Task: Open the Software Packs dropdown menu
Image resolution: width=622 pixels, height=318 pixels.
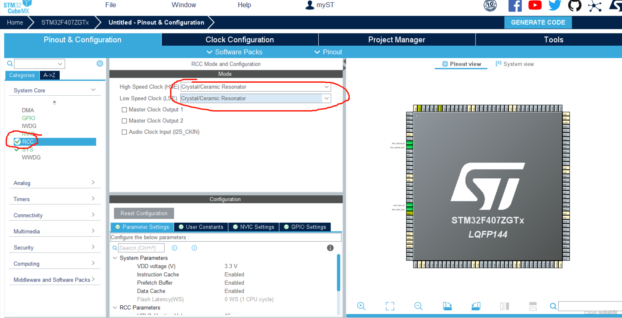Action: point(234,52)
